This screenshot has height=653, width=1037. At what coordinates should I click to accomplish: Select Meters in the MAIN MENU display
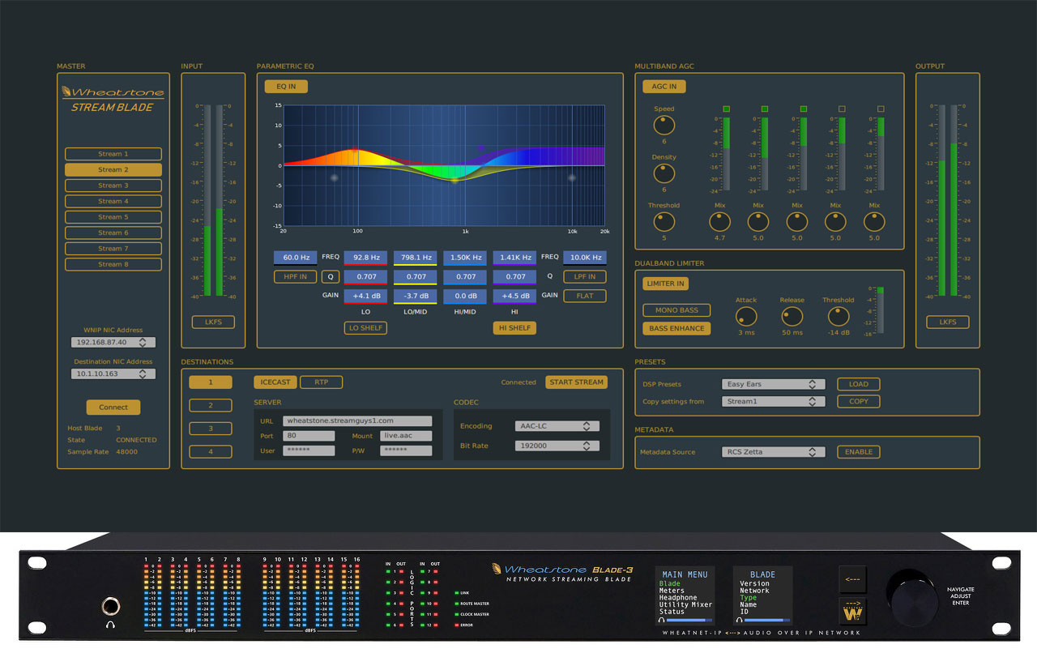point(672,591)
